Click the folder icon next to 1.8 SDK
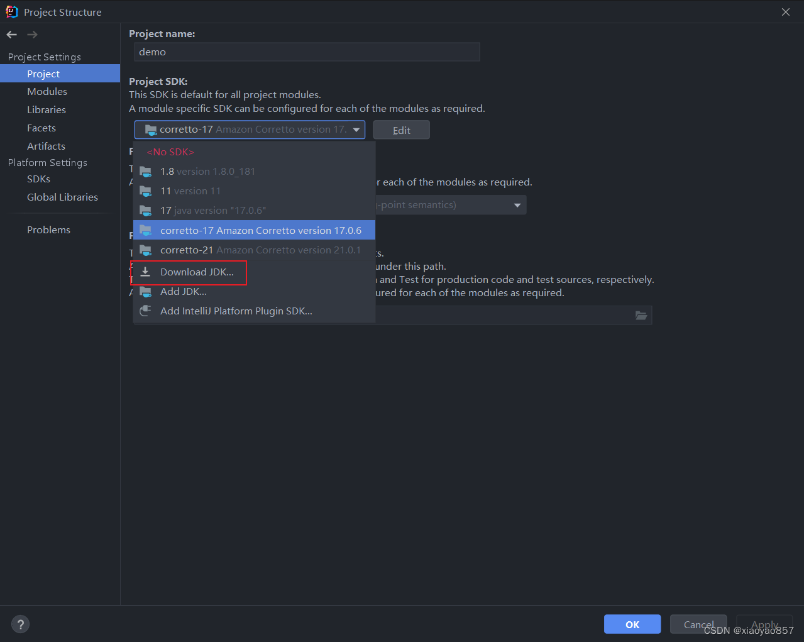Viewport: 804px width, 642px height. [146, 172]
